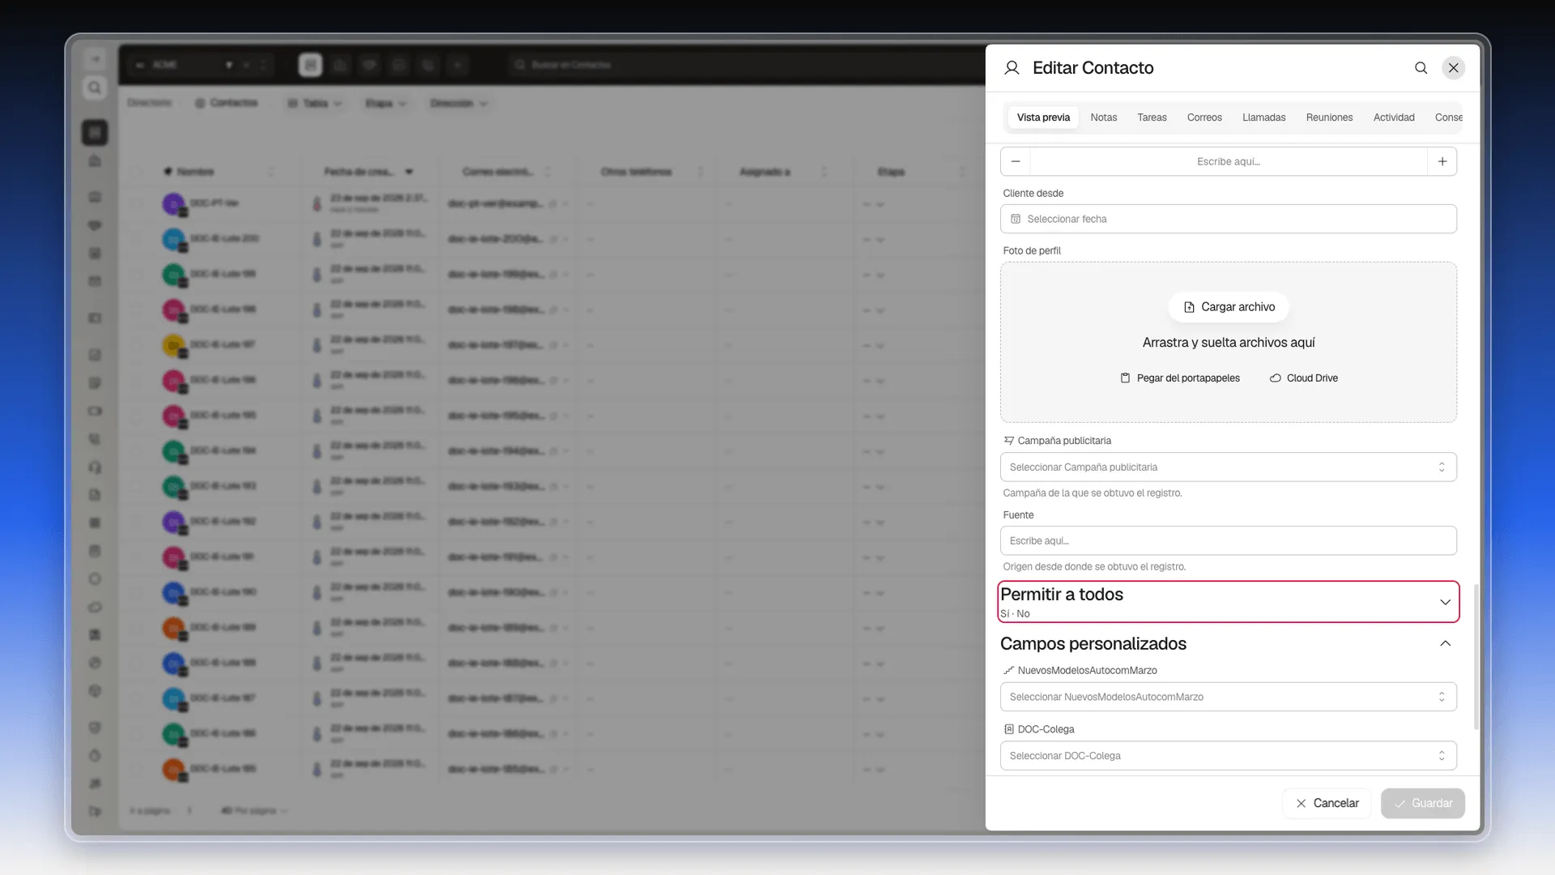
Task: Click the Escribe aquí multi-value input
Action: coord(1228,161)
